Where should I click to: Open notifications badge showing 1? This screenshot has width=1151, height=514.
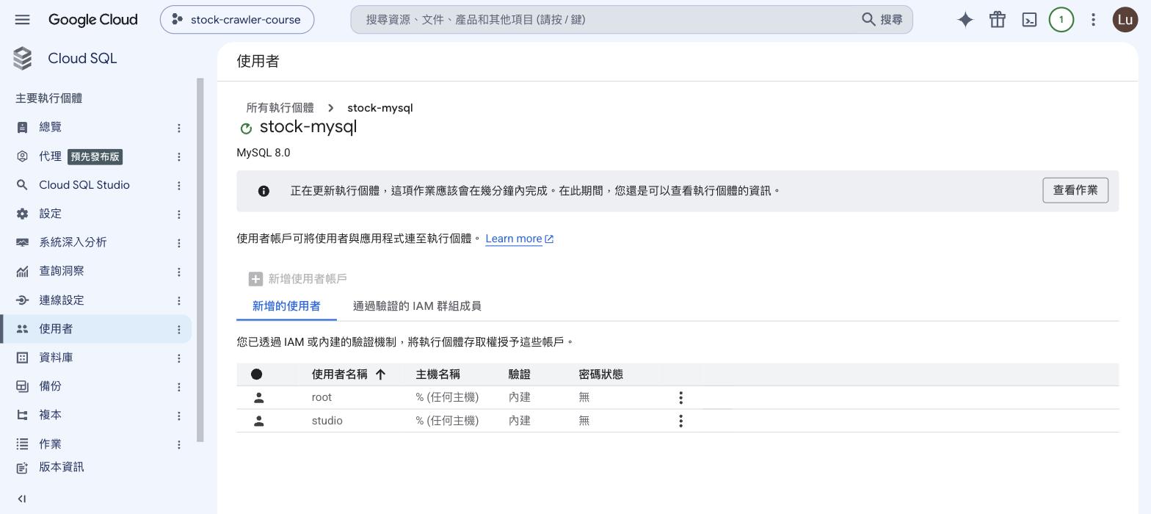pos(1061,20)
